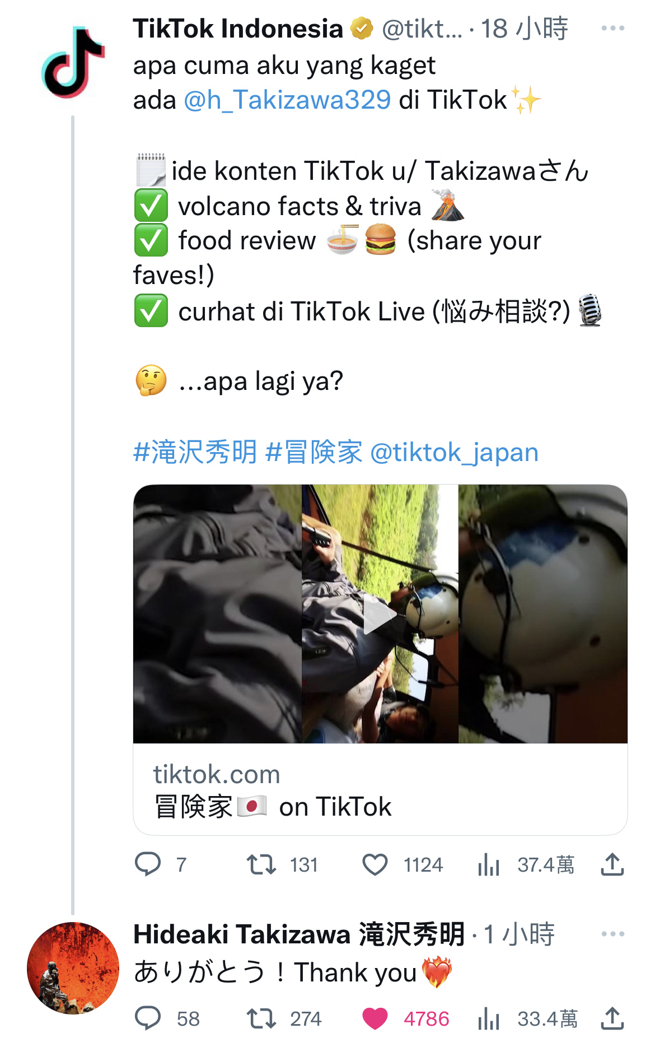Open Hideaki Takizawa's volcano avatar
Viewport: 655px width, 1047px height.
tap(73, 968)
